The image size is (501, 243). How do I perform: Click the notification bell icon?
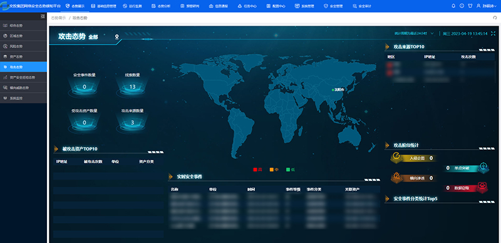click(453, 6)
